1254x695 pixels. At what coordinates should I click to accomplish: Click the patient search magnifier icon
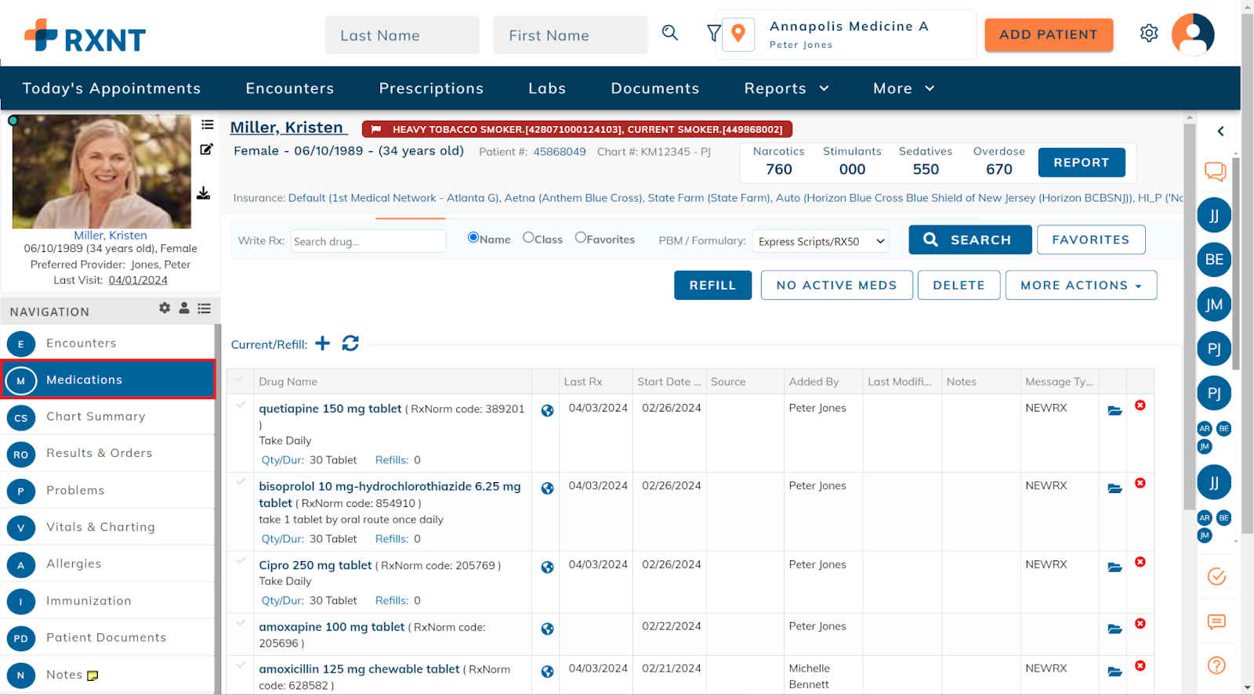669,33
